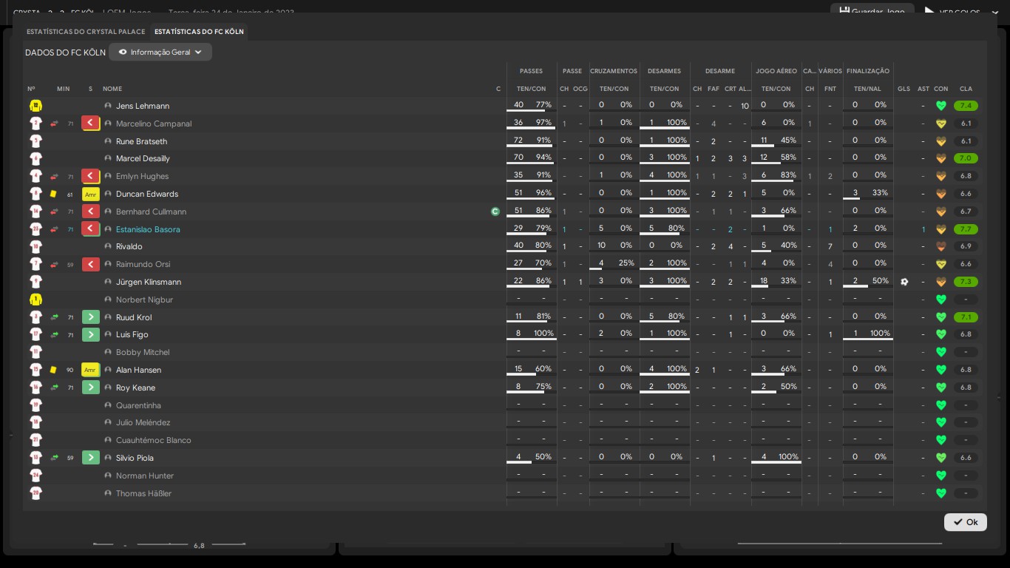The height and width of the screenshot is (568, 1010).
Task: Sort by the NOME column header
Action: click(x=112, y=89)
